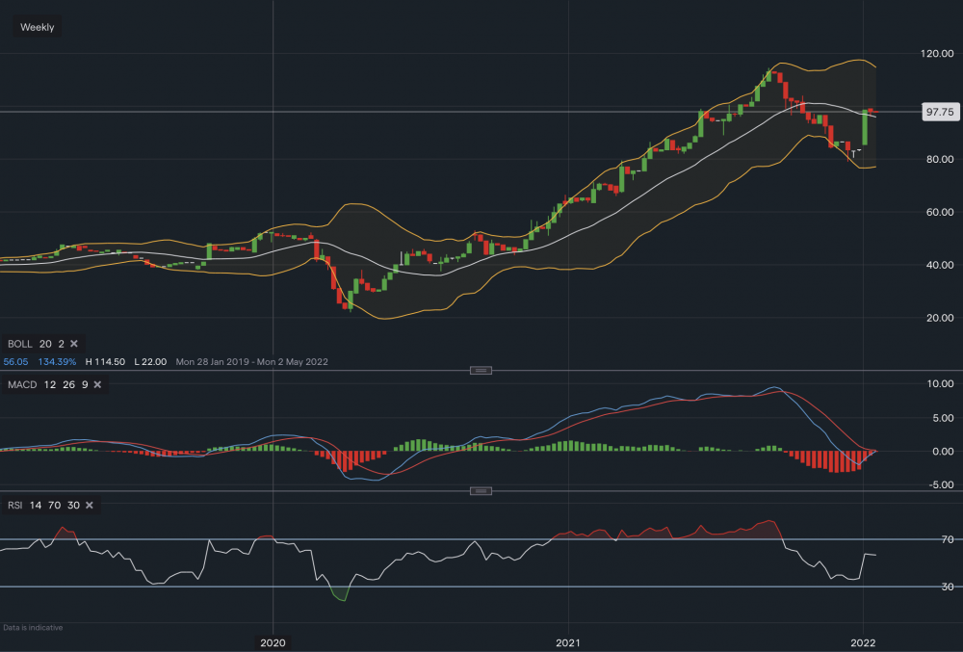Toggle the 134.39% bandwidth value display

[x=56, y=361]
